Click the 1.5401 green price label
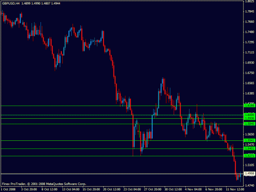 pyautogui.click(x=249, y=149)
